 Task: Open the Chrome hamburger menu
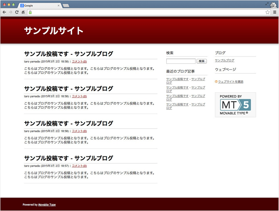click(275, 12)
